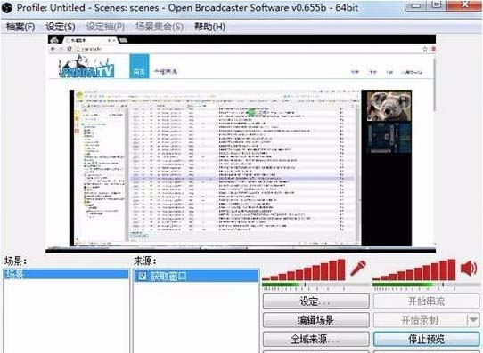The height and width of the screenshot is (353, 483).
Task: Click the browser back arrow in preview
Action: 53,49
